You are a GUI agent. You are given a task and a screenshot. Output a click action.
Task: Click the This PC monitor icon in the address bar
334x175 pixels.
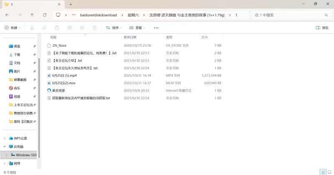58,15
